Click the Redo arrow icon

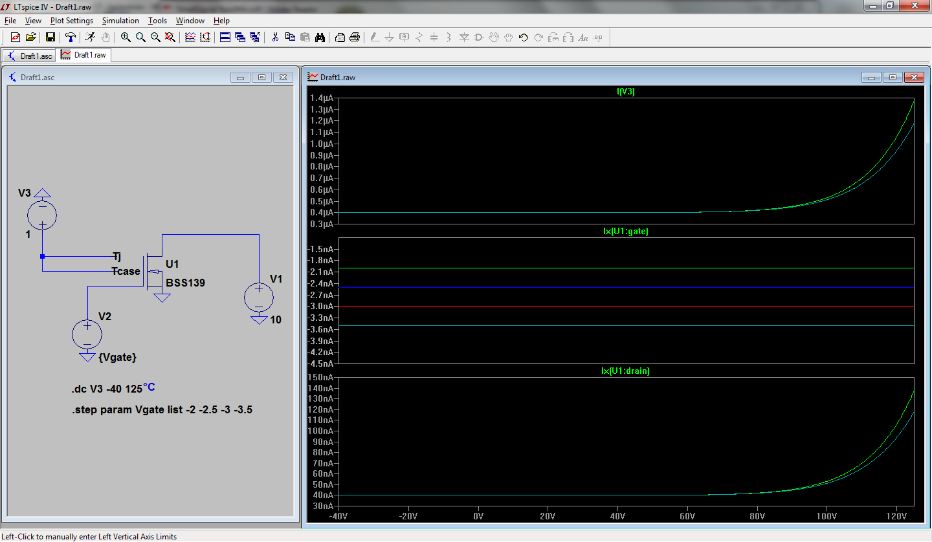click(538, 38)
